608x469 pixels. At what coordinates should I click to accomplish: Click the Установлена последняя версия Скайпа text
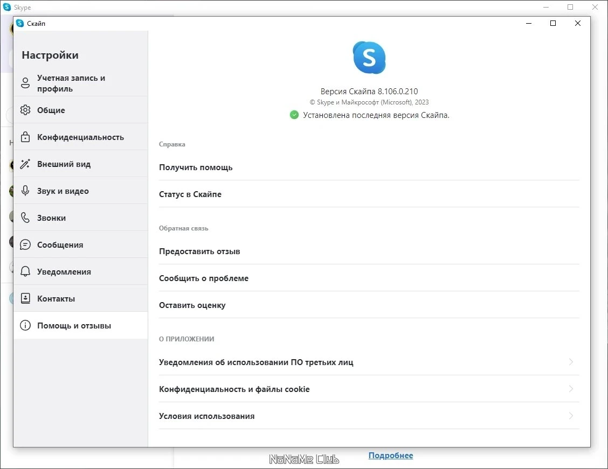click(376, 115)
